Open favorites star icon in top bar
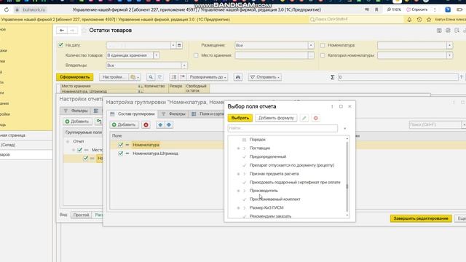Viewport: 466px width, 262px height. click(x=429, y=20)
